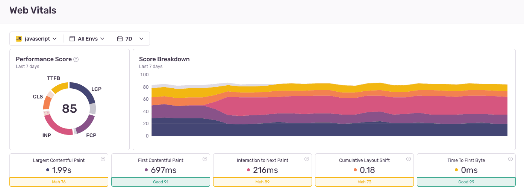
Task: Click the CLS label beside the ring
Action: click(38, 97)
